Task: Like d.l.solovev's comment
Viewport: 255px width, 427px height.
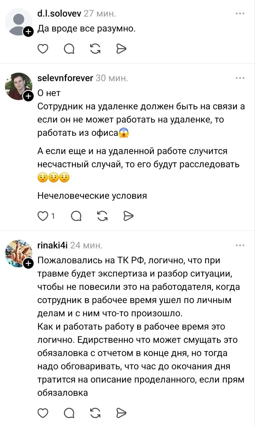Action: (x=43, y=49)
